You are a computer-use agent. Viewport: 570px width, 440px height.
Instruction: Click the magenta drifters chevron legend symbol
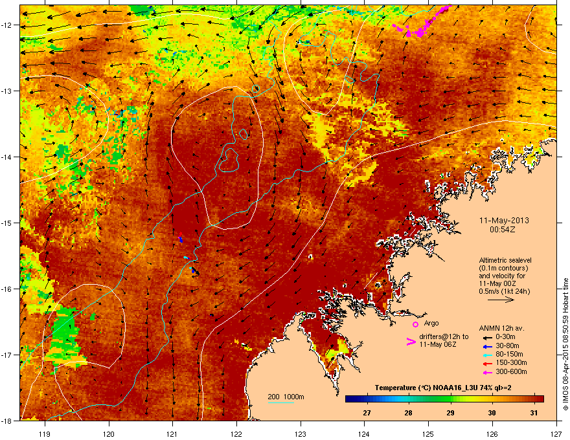point(411,341)
